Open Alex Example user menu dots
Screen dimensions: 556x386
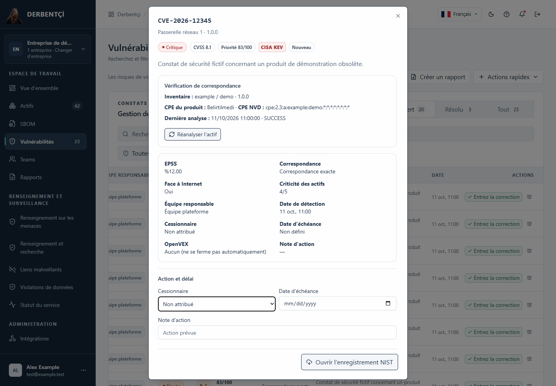[83, 370]
